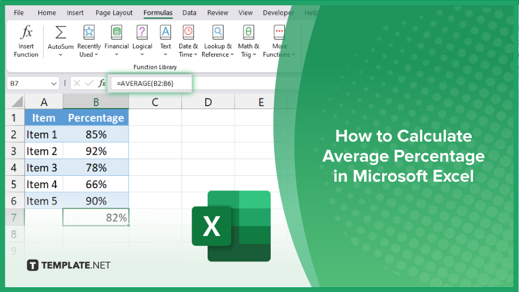The image size is (519, 292).
Task: Expand the Date & Time dropdown arrow
Action: (196, 55)
